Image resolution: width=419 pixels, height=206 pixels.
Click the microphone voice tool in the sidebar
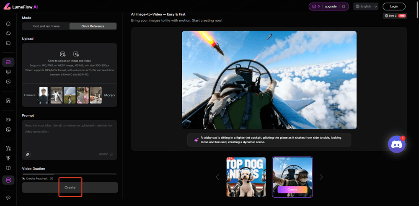coord(8,158)
